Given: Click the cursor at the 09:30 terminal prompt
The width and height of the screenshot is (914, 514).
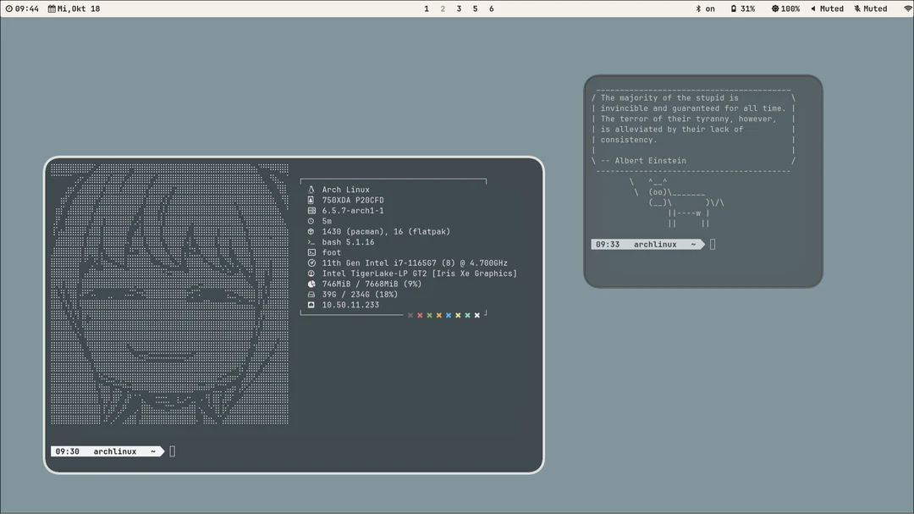Looking at the screenshot, I should click(172, 450).
